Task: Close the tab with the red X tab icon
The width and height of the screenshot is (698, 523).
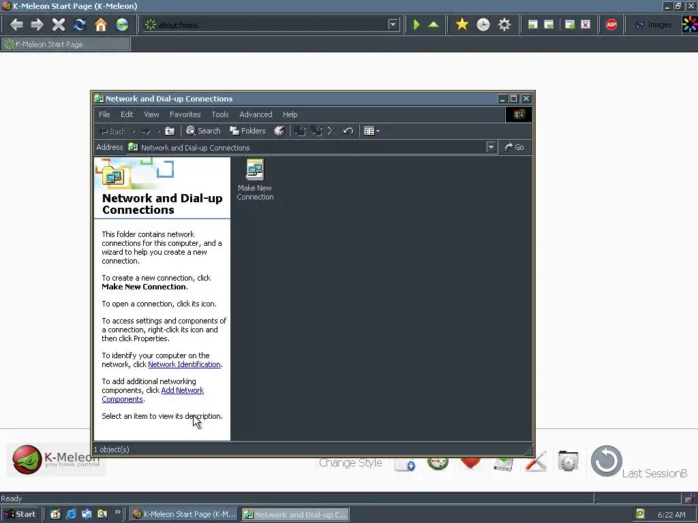Action: [586, 25]
